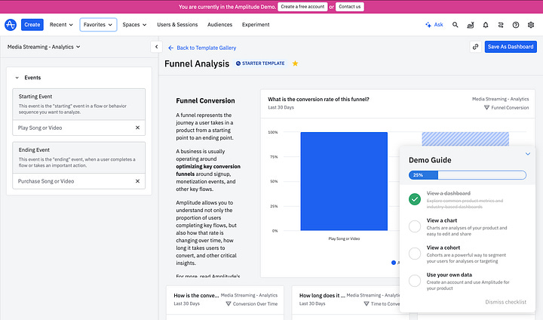Open the search magnifier icon

(455, 25)
